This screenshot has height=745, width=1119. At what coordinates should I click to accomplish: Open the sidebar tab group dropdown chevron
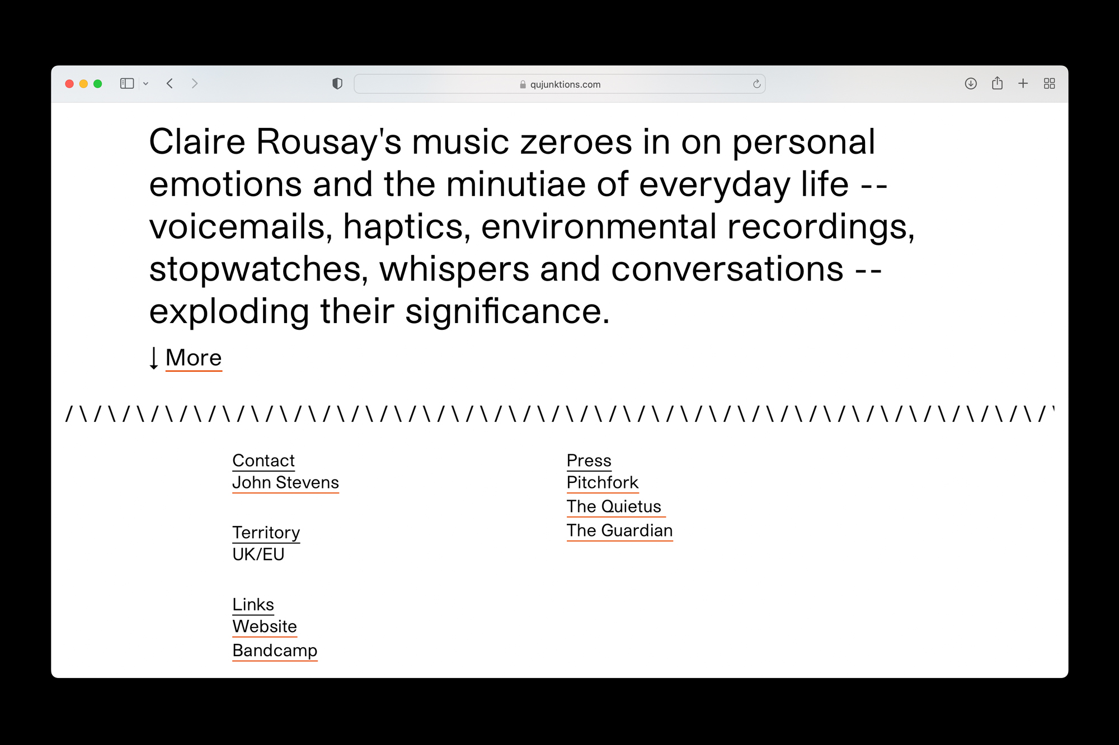[x=146, y=84]
